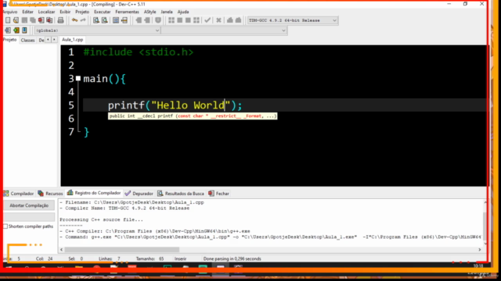Click the Inserir status bar entry
Image resolution: width=501 pixels, height=281 pixels.
[x=180, y=259]
